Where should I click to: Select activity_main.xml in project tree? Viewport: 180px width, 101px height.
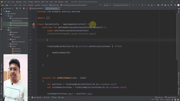18,42
